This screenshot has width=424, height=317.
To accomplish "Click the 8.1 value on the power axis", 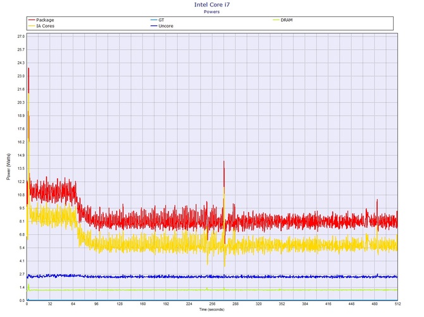I will (22, 222).
